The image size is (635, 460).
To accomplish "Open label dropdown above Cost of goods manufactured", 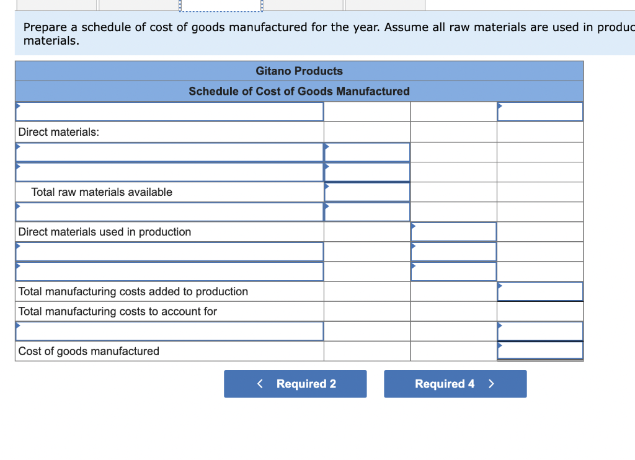I will tap(169, 331).
